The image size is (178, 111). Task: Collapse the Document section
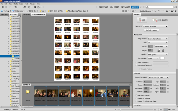pyautogui.click(x=134, y=35)
